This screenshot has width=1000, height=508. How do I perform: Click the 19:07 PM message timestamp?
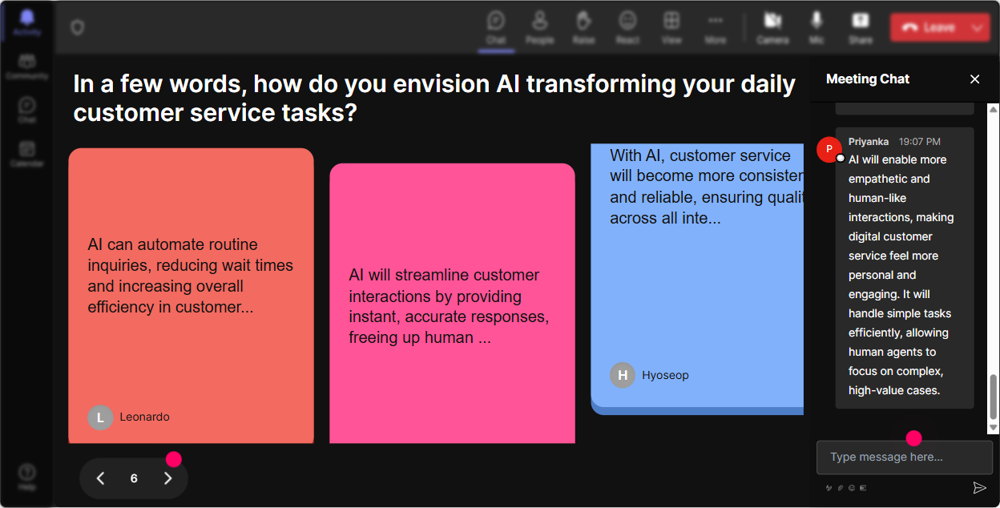pos(920,142)
